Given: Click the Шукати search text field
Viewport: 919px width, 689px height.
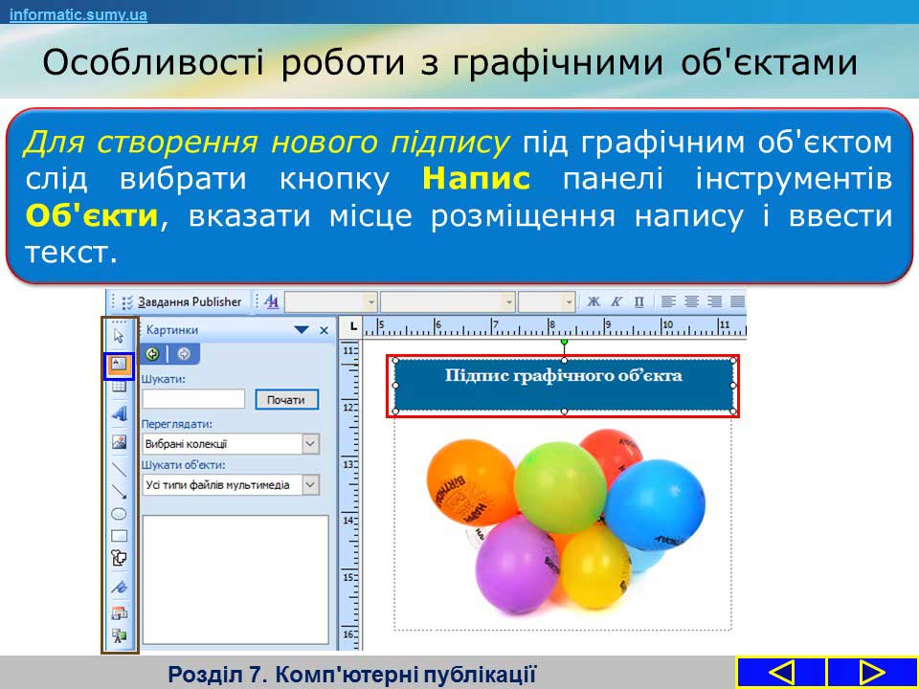Looking at the screenshot, I should tap(193, 399).
